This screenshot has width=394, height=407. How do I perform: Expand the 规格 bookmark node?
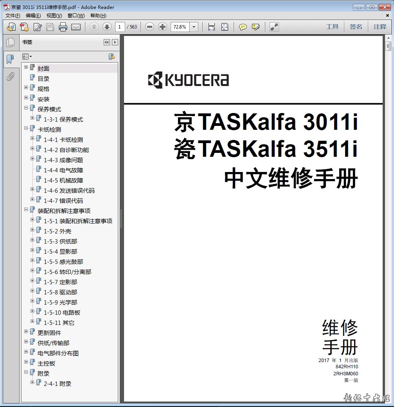(x=26, y=88)
